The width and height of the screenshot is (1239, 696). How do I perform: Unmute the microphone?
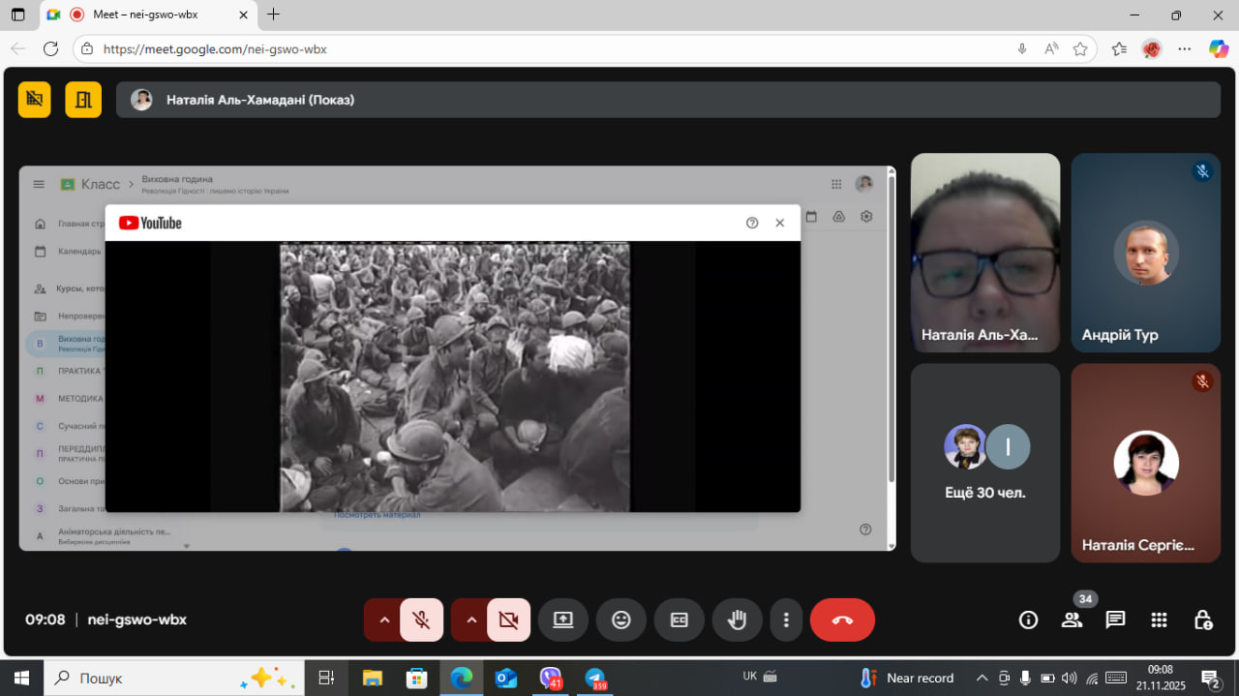421,620
